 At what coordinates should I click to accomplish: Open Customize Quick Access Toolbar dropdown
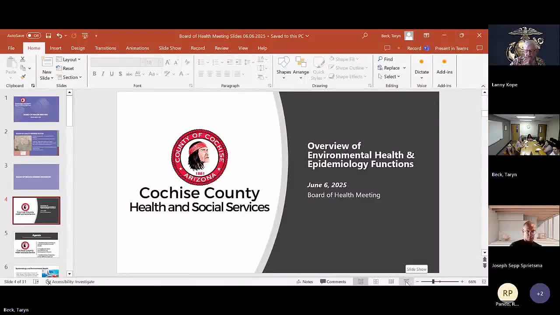point(96,35)
